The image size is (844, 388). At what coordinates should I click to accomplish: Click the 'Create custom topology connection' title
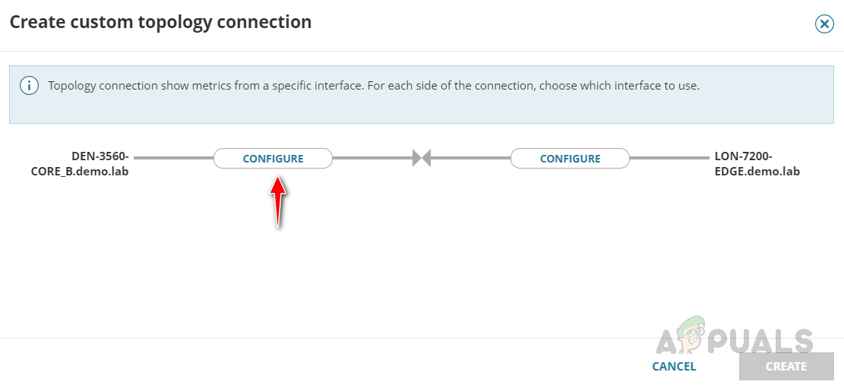pos(160,23)
